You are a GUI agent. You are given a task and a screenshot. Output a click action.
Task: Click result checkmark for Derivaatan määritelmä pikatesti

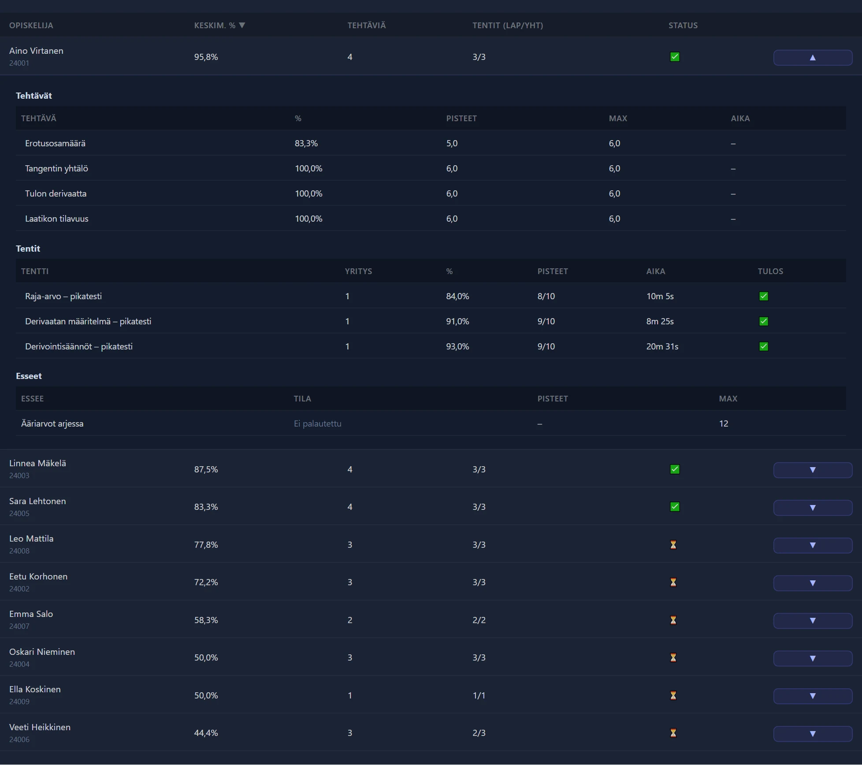pos(764,321)
